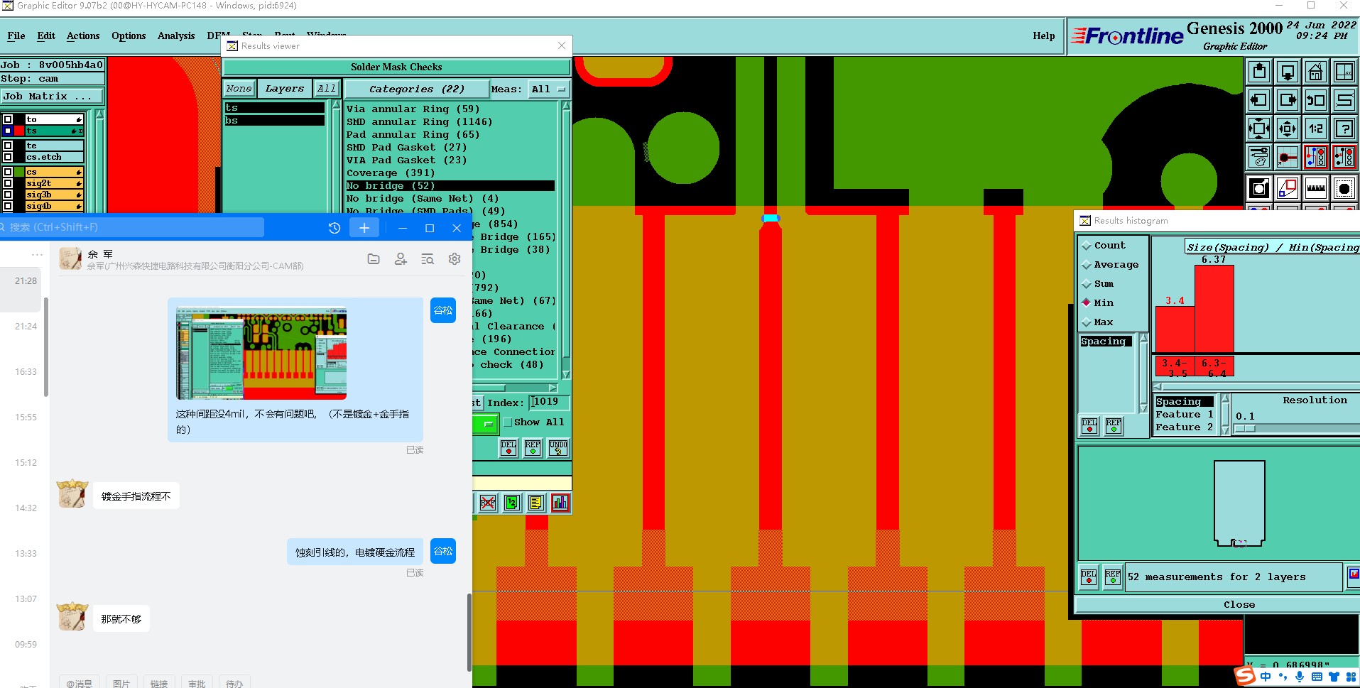Click the crossed-out REF icon in Results viewer

tap(488, 503)
